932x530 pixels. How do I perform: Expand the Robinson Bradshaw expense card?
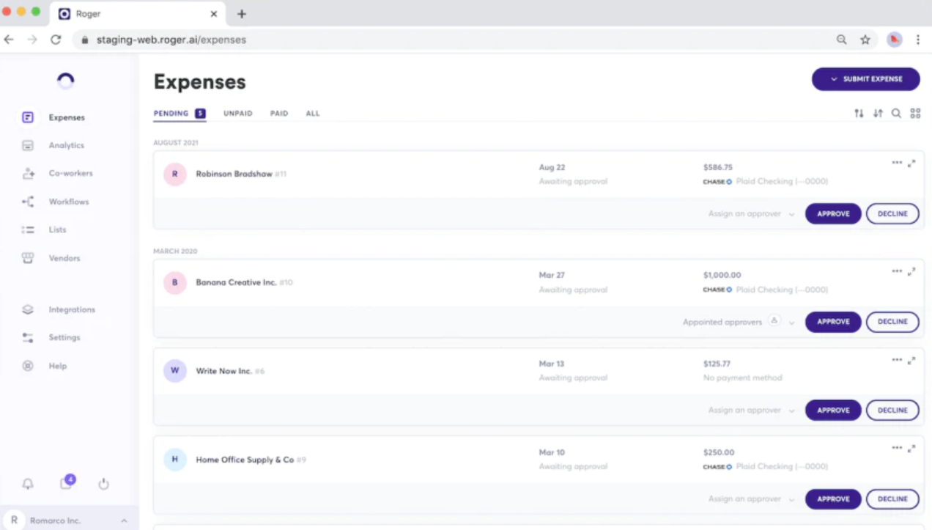point(911,163)
